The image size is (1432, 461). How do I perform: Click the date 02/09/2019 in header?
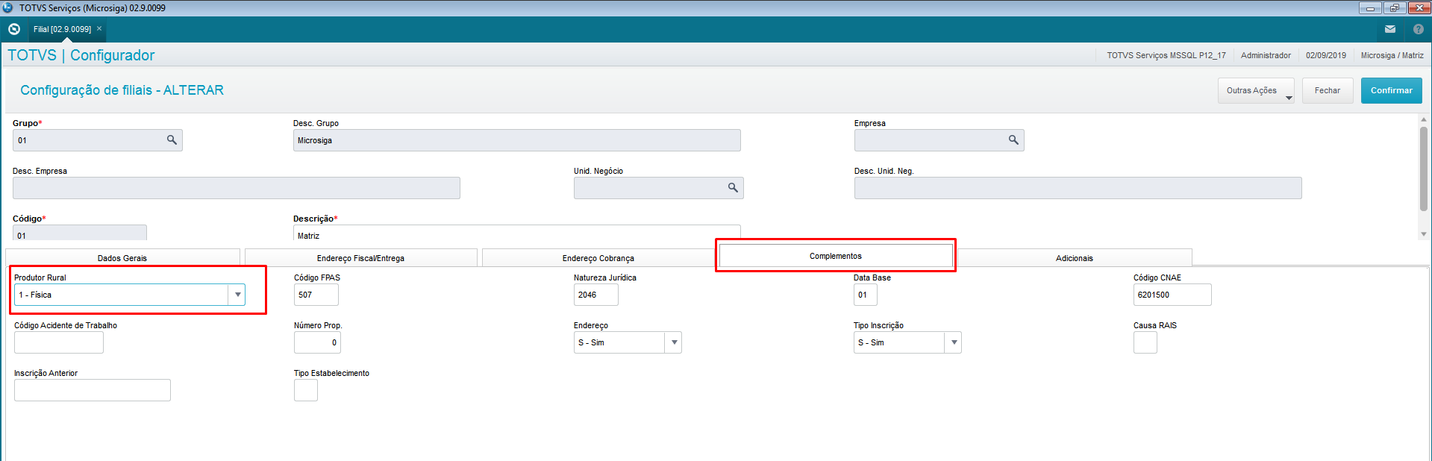[x=1326, y=55]
